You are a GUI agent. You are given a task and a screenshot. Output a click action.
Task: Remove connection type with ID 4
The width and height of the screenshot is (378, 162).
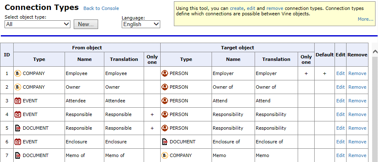point(357,114)
